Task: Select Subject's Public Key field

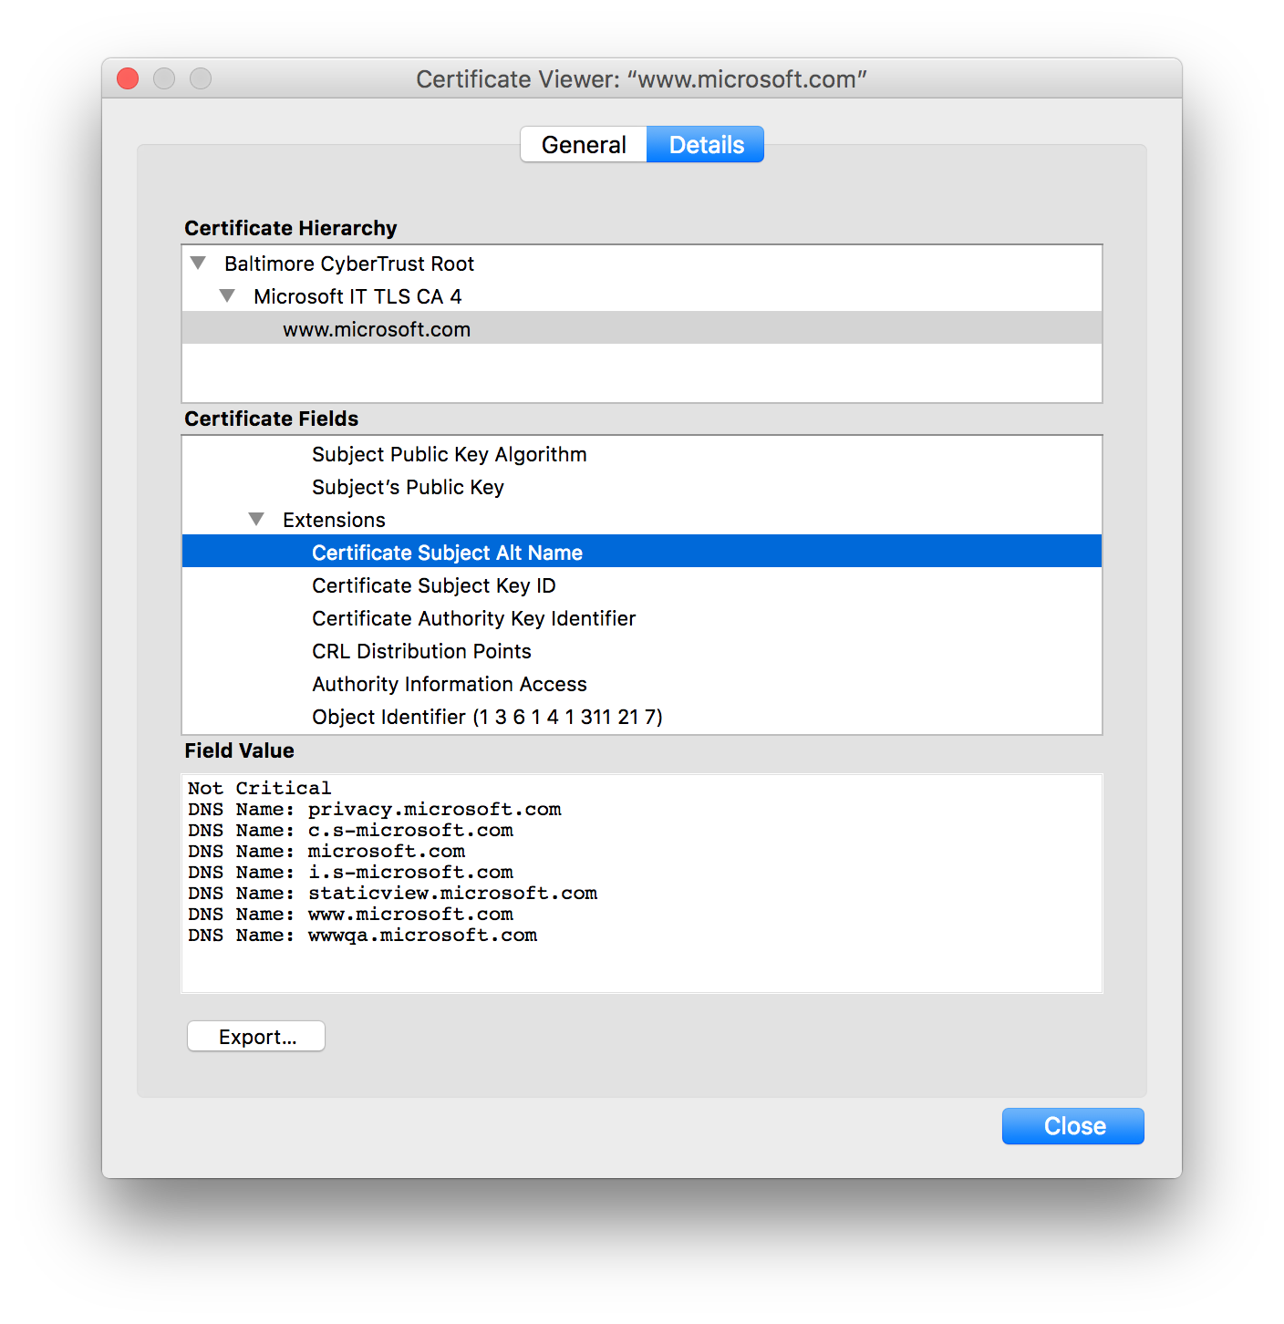Action: coord(642,487)
